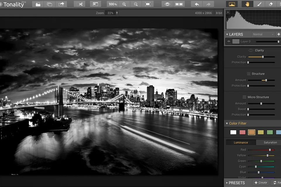Select the Layer 0 thumbnail
281x187 pixels.
[236, 41]
